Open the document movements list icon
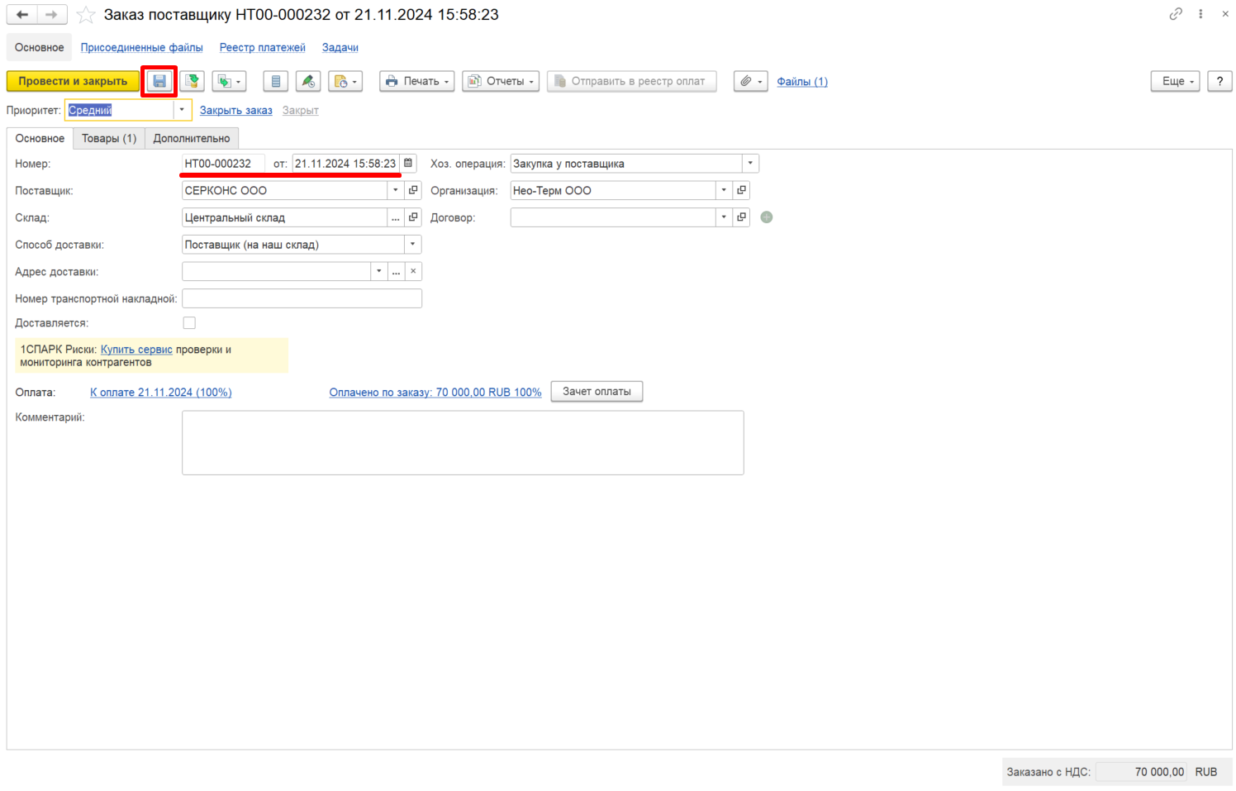 pyautogui.click(x=276, y=81)
